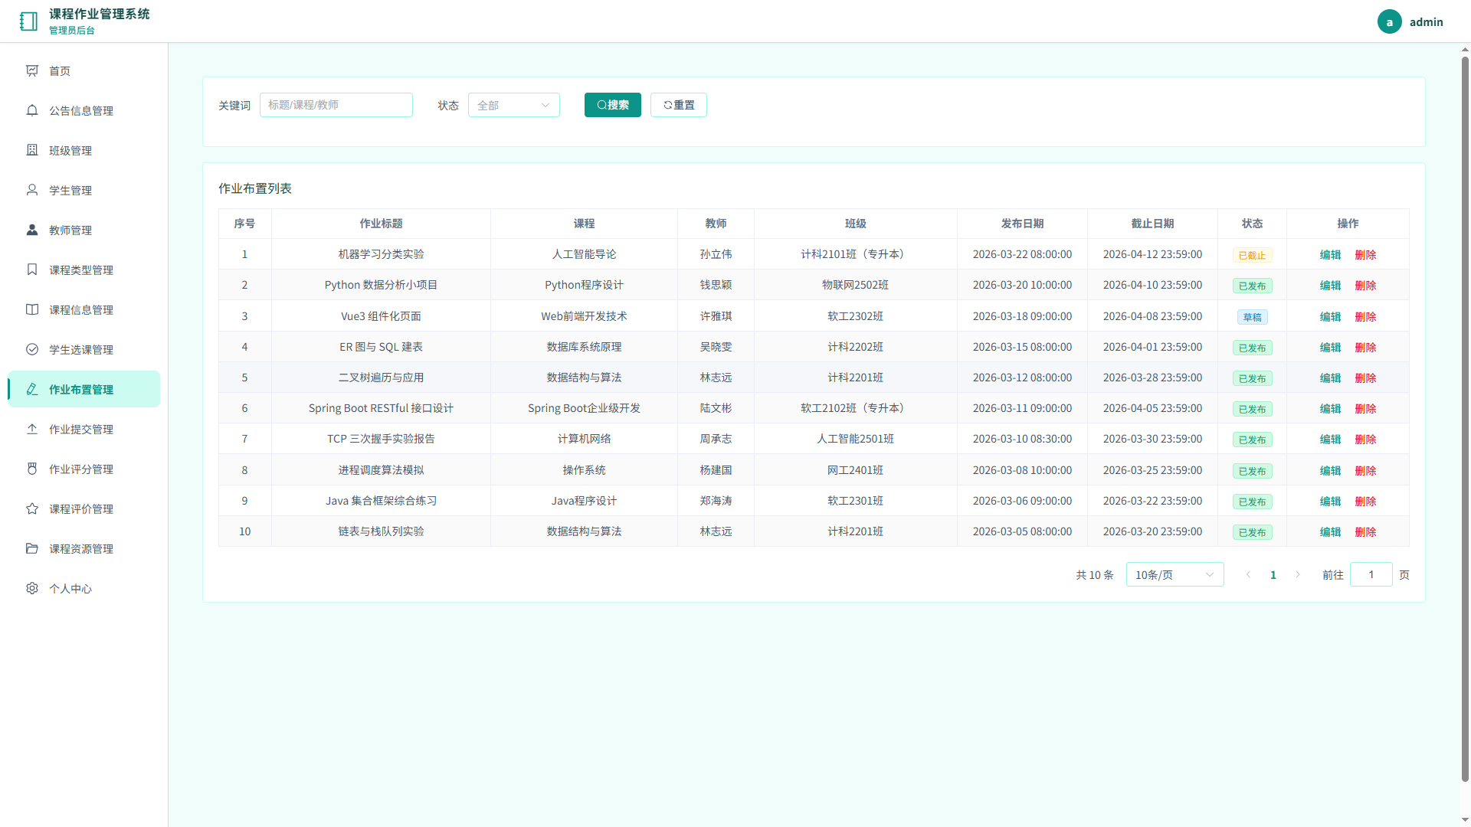
Task: Click class cell 人工智能2501班
Action: click(x=855, y=439)
